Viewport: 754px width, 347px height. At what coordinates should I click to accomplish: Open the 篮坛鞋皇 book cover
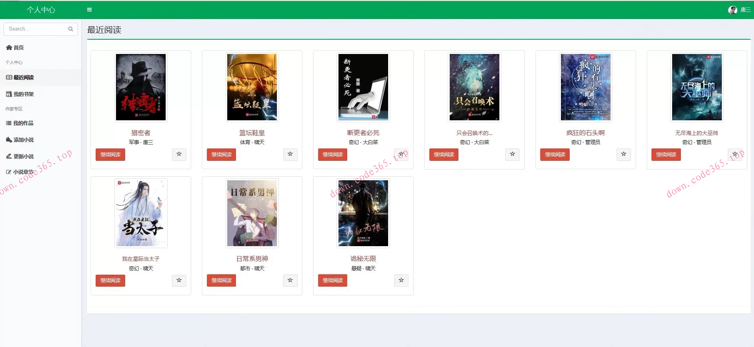[x=252, y=87]
